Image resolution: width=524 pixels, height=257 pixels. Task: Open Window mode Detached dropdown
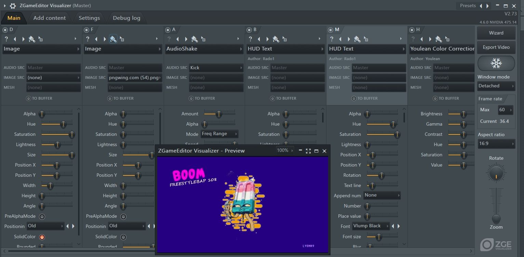click(x=496, y=86)
